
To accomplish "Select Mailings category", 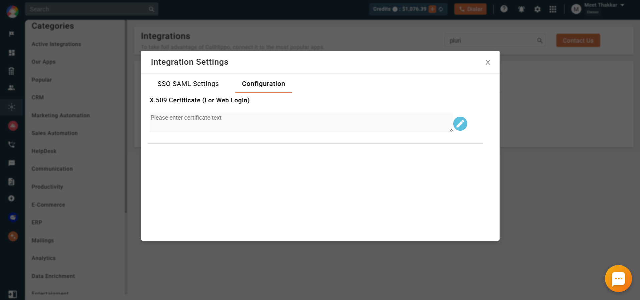I will point(43,240).
